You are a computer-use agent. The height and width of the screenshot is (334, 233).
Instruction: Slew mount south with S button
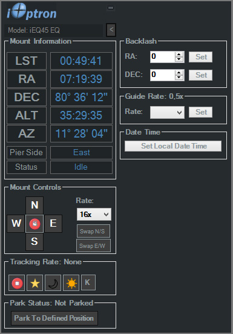pyautogui.click(x=34, y=241)
